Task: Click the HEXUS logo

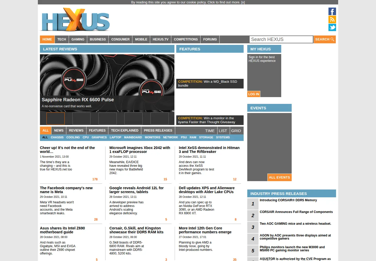Action: pos(76,20)
